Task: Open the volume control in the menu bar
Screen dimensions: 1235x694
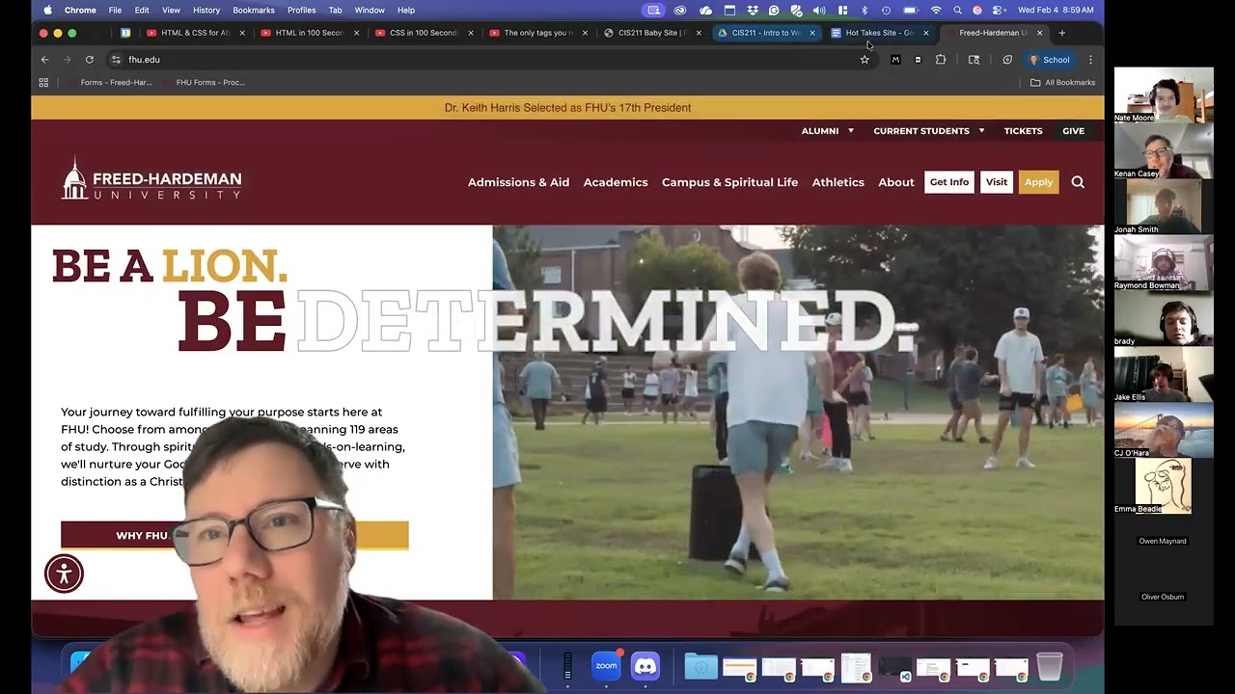Action: tap(819, 11)
